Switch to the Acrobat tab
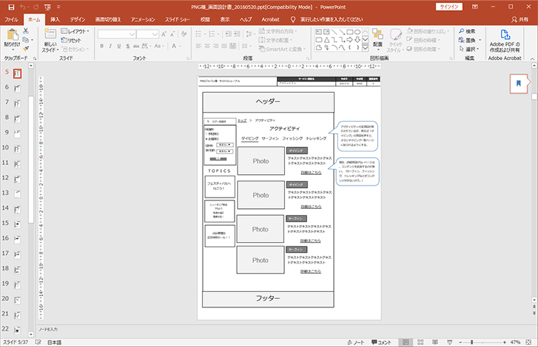The height and width of the screenshot is (347, 538). pos(270,20)
